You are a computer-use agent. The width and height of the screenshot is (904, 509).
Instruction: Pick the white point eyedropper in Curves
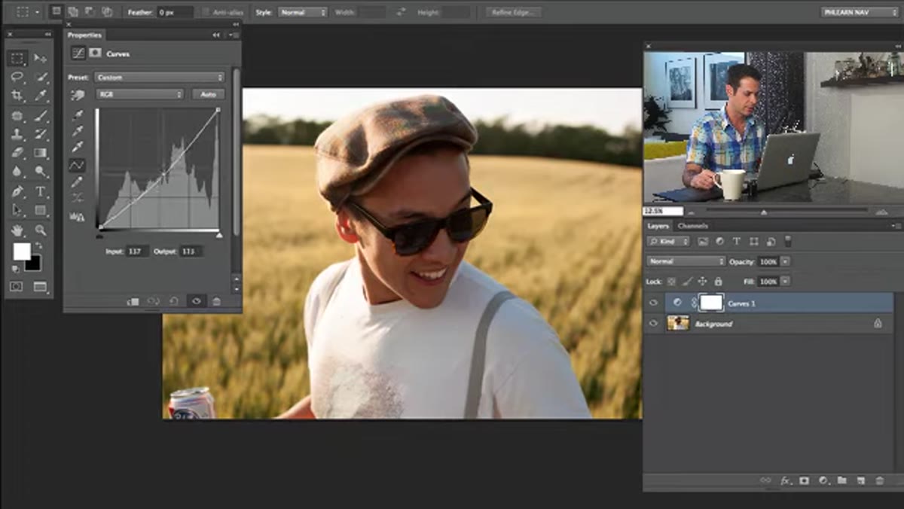coord(77,148)
